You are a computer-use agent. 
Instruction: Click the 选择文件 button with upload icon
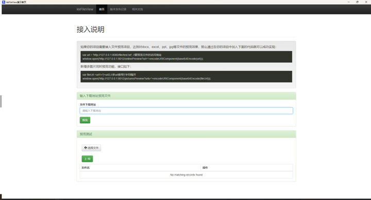tap(91, 148)
